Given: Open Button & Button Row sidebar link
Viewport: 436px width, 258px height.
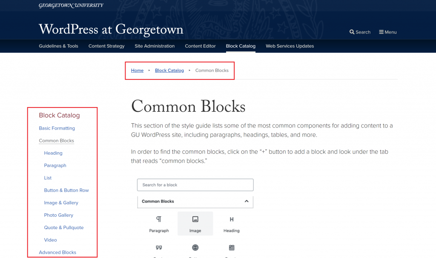Looking at the screenshot, I should pyautogui.click(x=66, y=190).
